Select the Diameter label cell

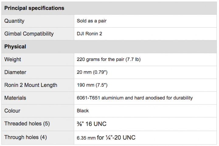point(15,72)
